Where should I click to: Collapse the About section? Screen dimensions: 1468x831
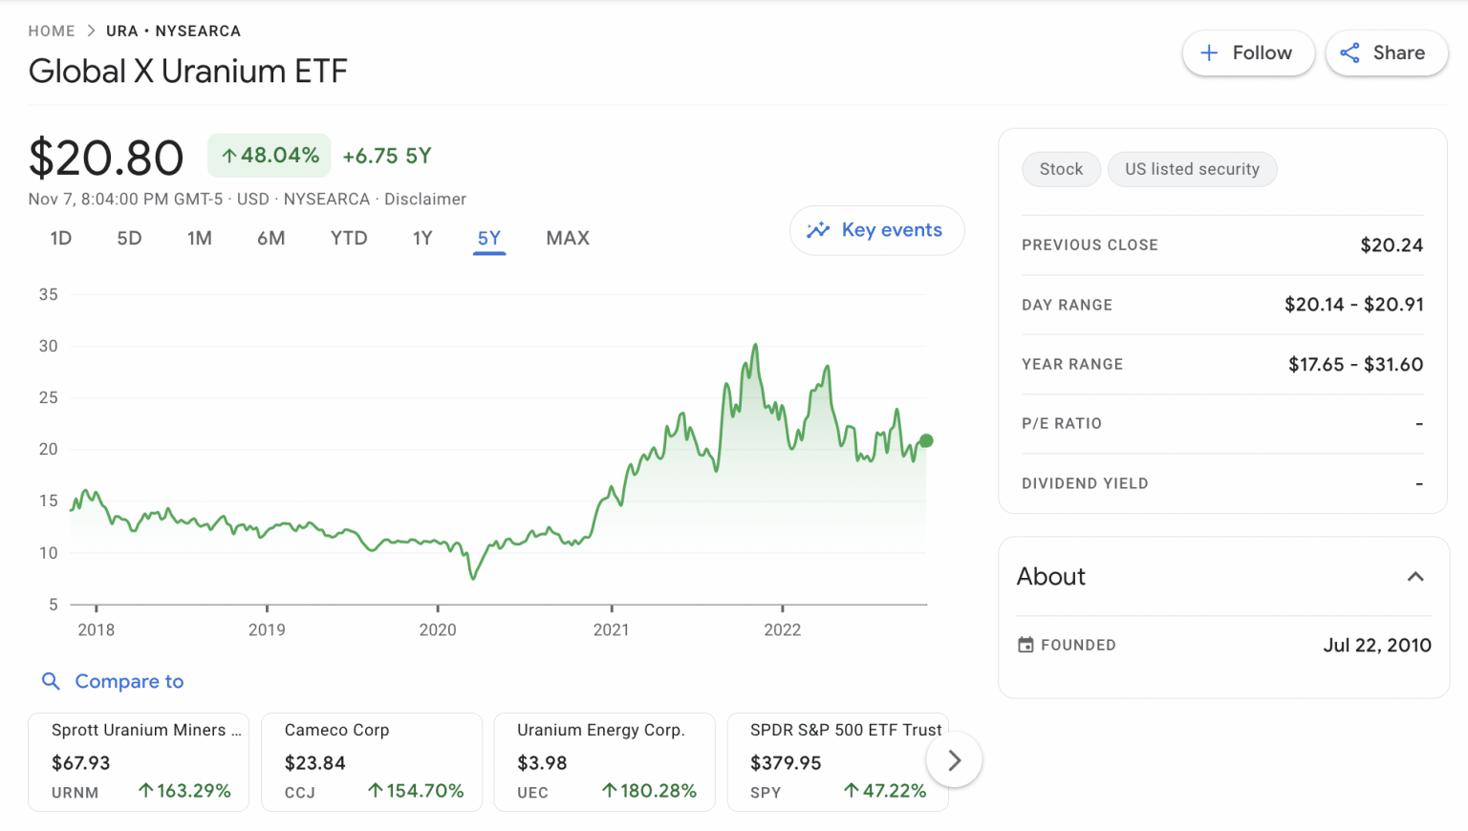[x=1415, y=576]
